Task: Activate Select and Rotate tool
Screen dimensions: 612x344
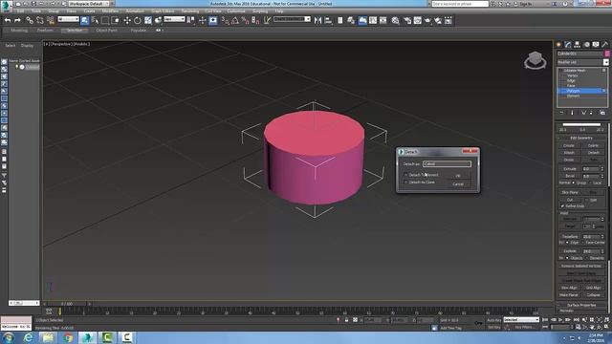Action: [x=138, y=20]
